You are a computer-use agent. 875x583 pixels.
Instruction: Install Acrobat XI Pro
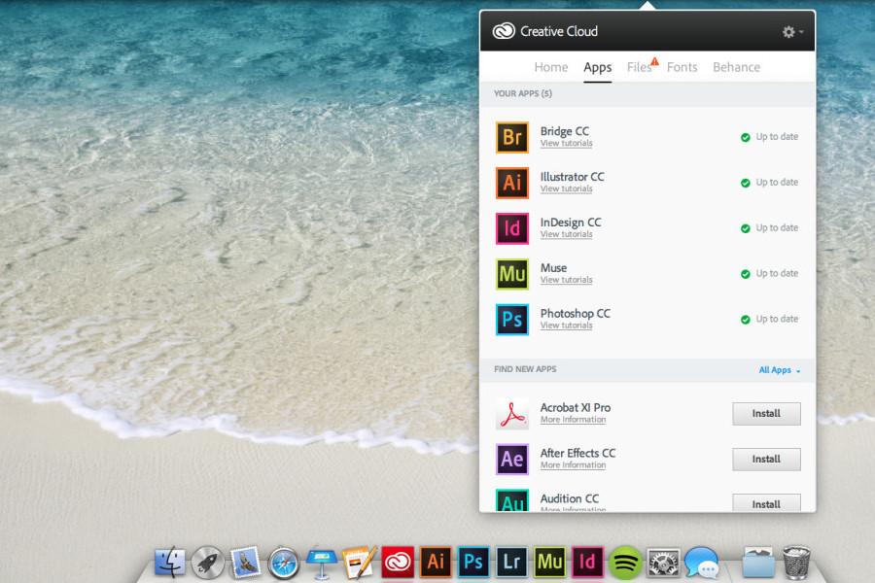coord(766,413)
